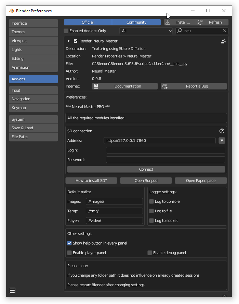Refresh the add-ons list
239x304 pixels.
pyautogui.click(x=212, y=22)
